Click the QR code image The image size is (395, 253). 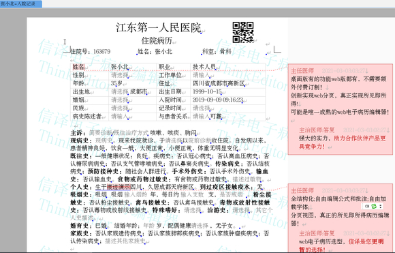[243, 32]
